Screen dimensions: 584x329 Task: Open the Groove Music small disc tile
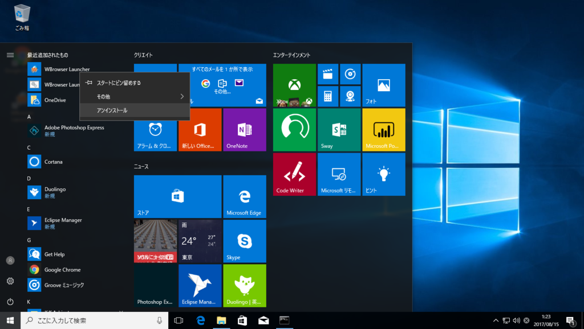pos(350,74)
